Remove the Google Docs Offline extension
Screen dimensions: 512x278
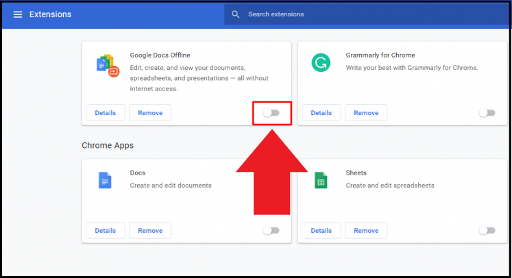point(150,113)
